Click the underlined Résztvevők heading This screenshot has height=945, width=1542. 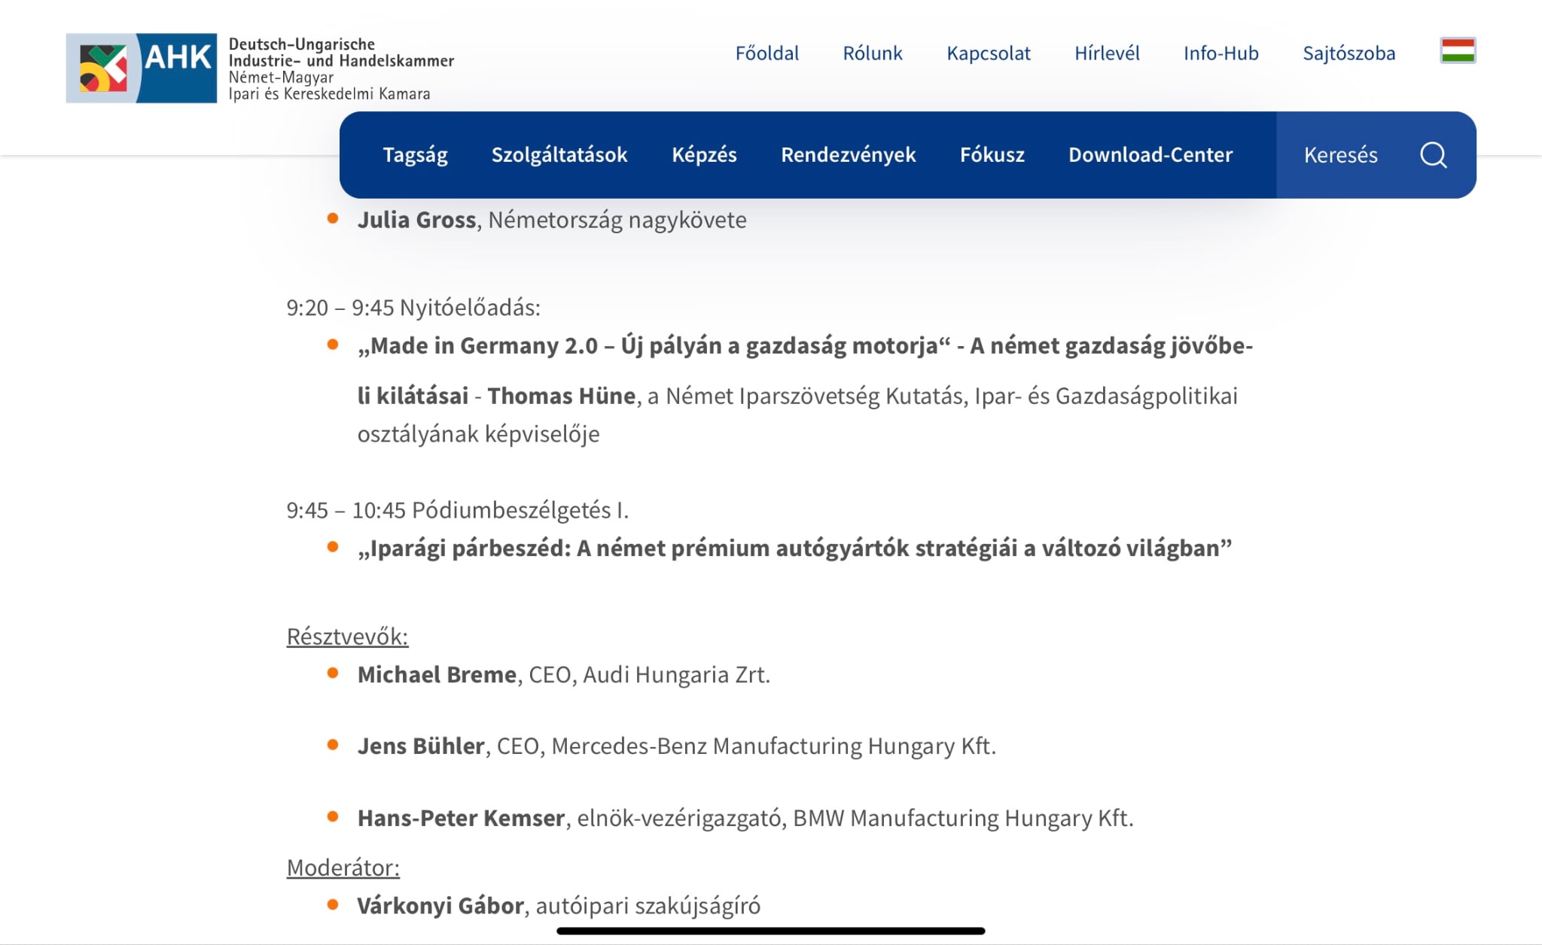coord(347,637)
